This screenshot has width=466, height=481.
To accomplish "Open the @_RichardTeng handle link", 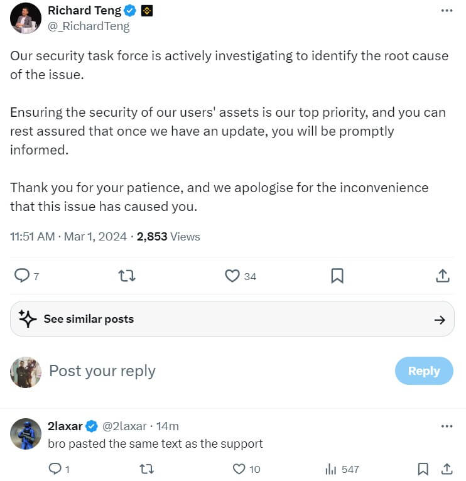I will coord(89,26).
